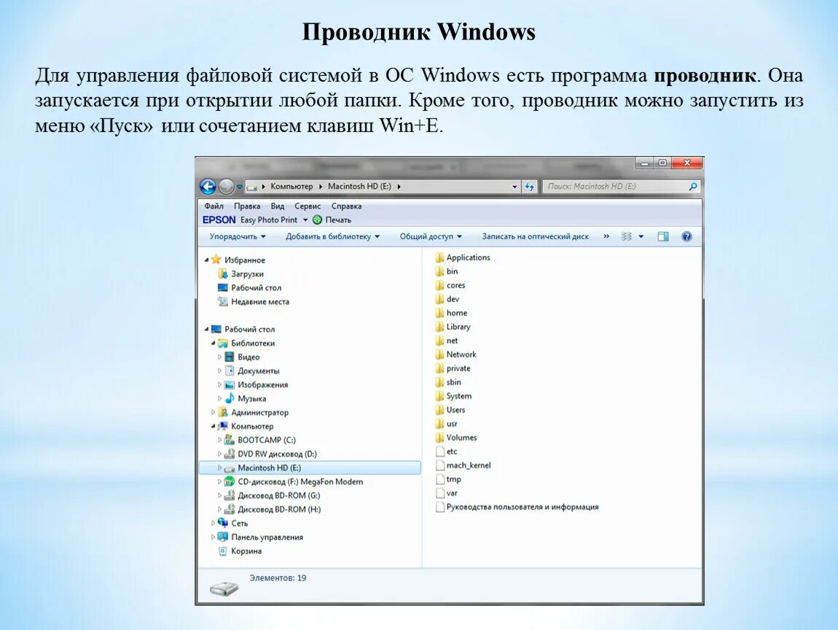Viewport: 838px width, 630px height.
Task: Select the etc file
Action: click(x=447, y=451)
